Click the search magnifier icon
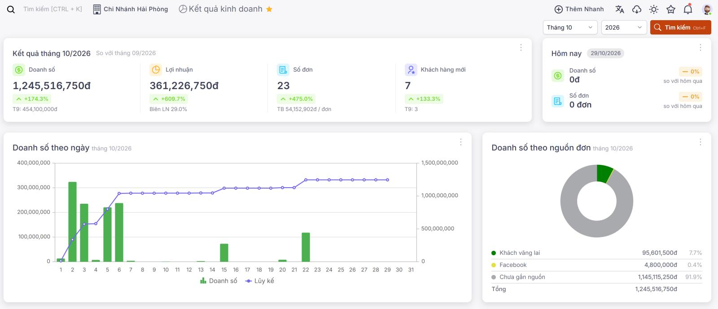This screenshot has height=309, width=718. 11,9
